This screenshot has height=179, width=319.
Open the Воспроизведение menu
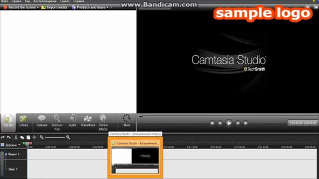pos(45,1)
